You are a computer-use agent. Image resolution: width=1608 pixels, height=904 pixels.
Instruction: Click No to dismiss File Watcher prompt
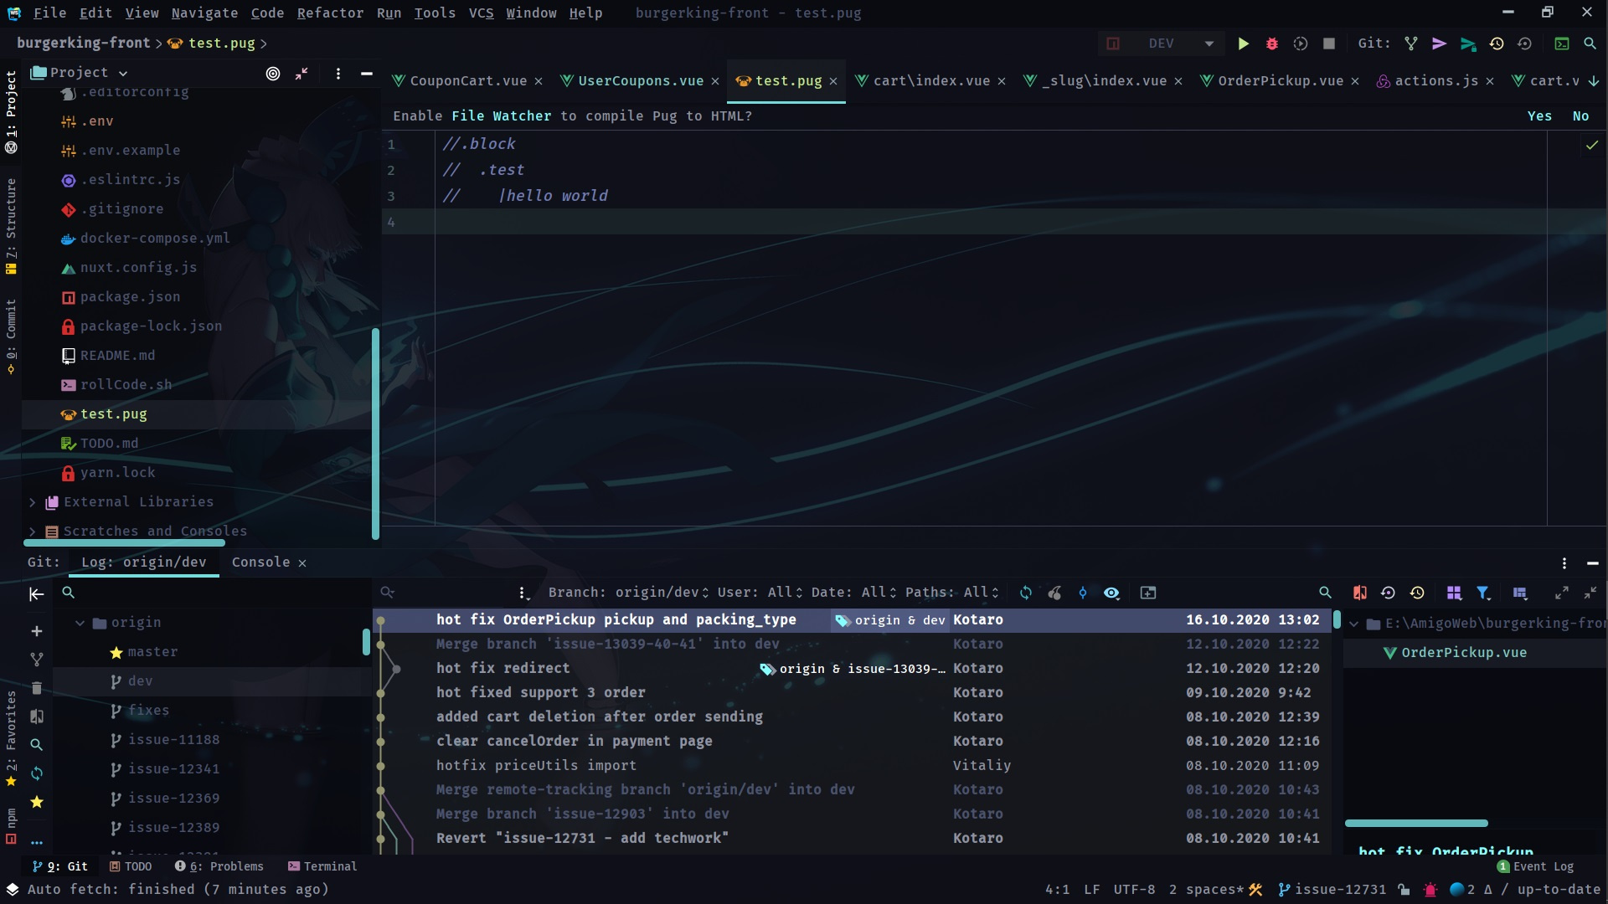[1580, 116]
